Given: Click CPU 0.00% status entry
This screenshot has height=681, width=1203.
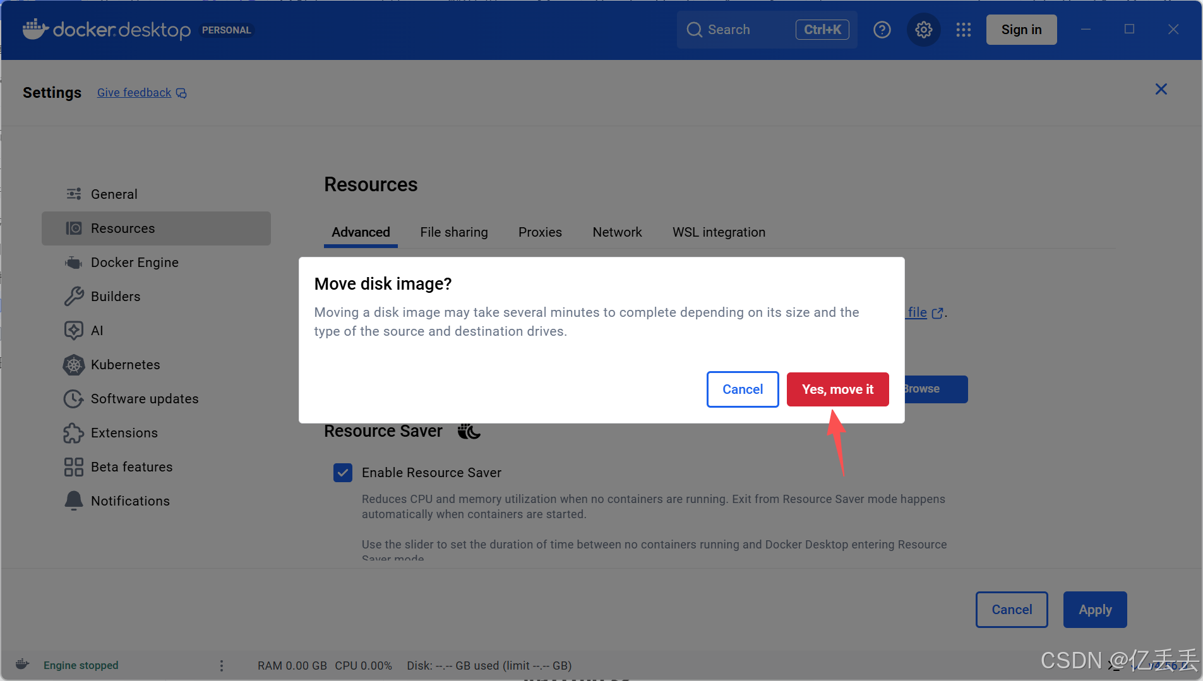Looking at the screenshot, I should [x=363, y=666].
